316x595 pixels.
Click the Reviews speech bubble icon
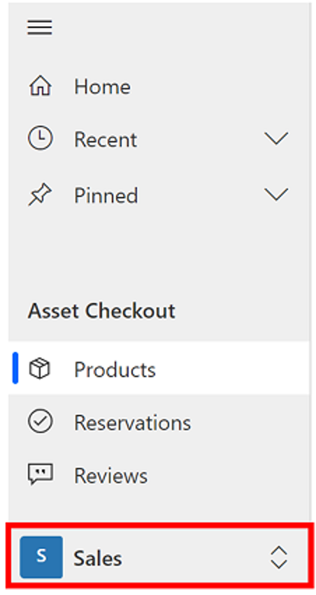click(x=41, y=475)
